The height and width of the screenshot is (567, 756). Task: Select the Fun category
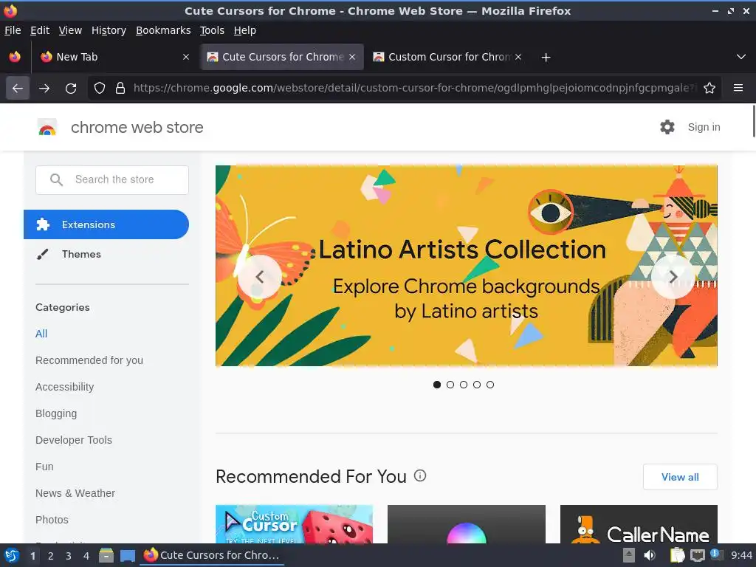[x=44, y=467]
